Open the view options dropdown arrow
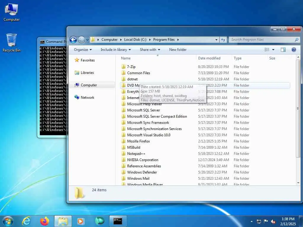Screen dimensions: 303x227 (273, 50)
